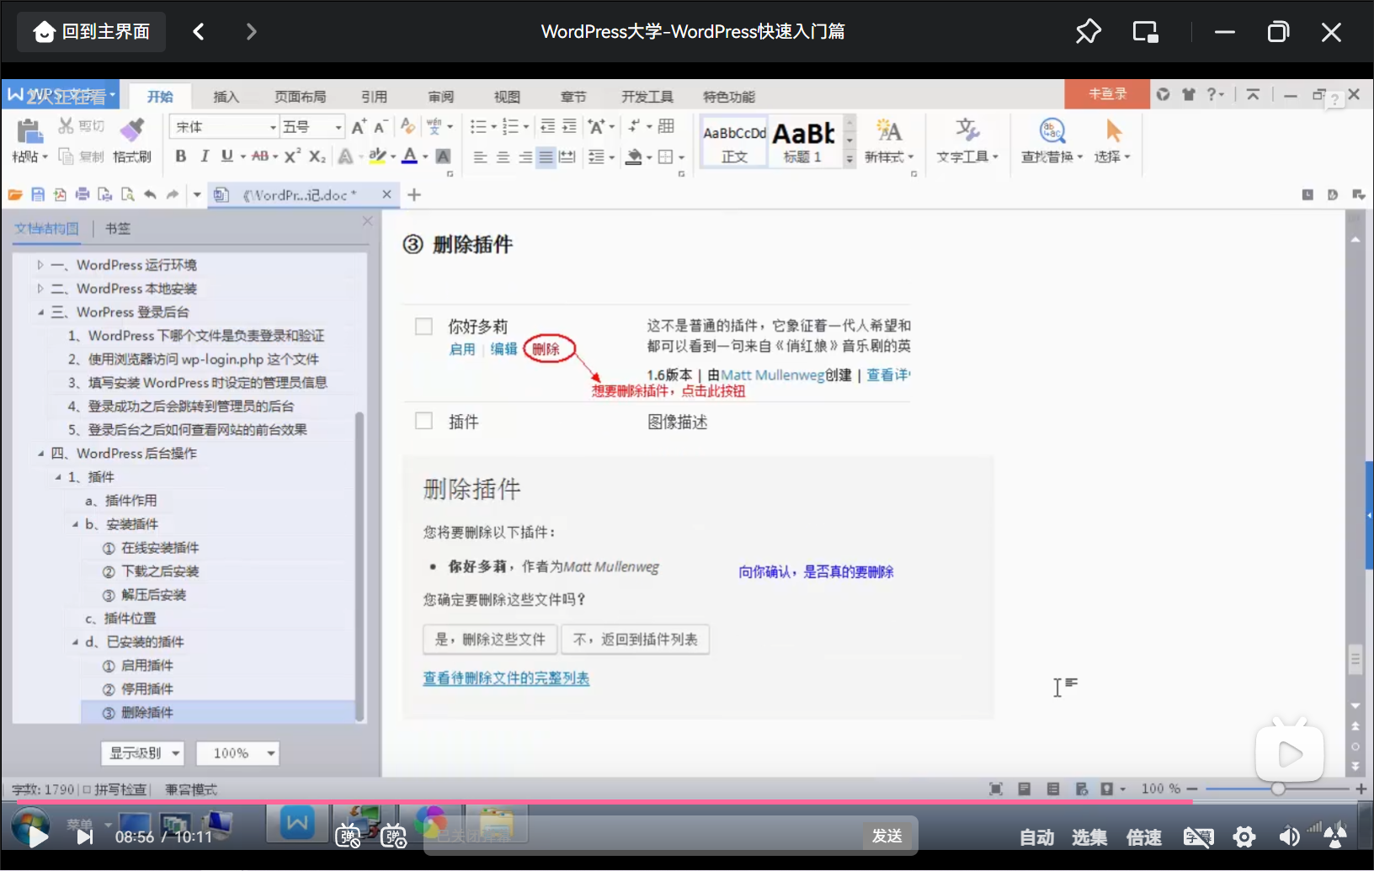This screenshot has width=1374, height=871.
Task: Switch to the 页面布局 ribbon tab
Action: click(300, 97)
